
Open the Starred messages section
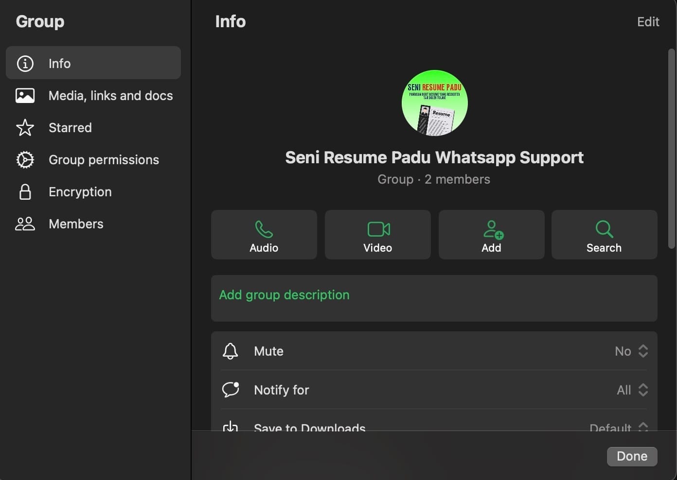[70, 128]
